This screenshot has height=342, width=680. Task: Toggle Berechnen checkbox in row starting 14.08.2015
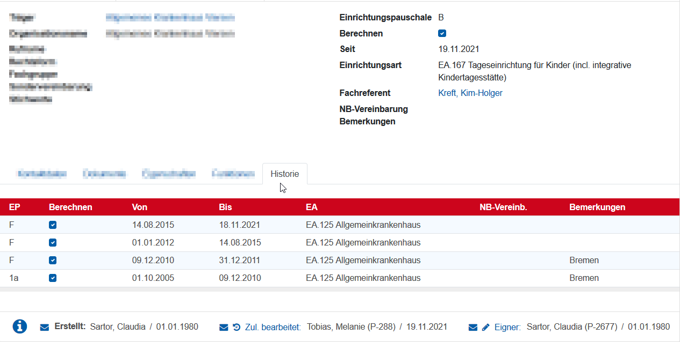tap(53, 225)
